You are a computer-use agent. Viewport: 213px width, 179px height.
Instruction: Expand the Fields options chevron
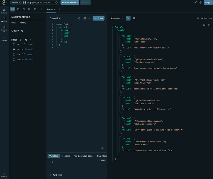[x=31, y=40]
